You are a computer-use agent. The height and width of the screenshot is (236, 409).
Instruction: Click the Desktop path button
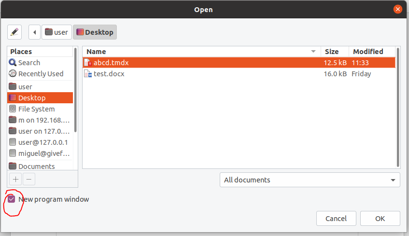tap(95, 32)
